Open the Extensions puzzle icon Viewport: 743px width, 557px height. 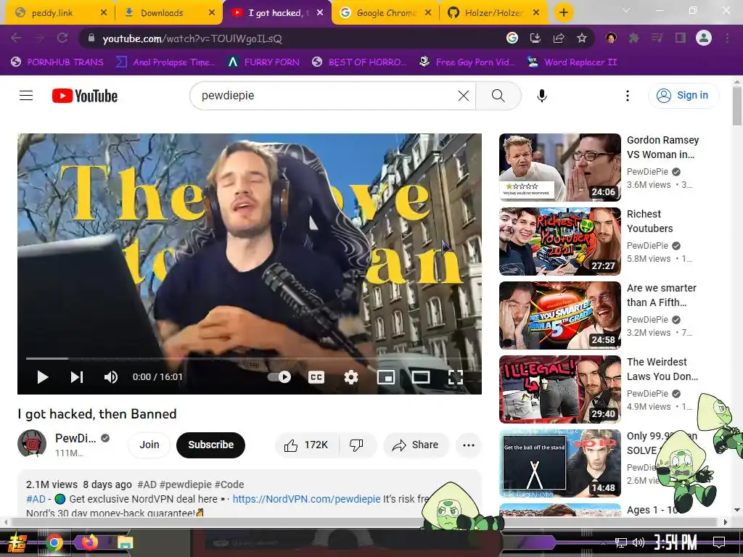pyautogui.click(x=633, y=38)
